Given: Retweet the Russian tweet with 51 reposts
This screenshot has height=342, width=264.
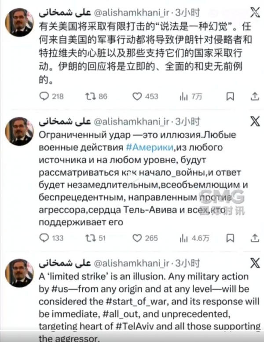Looking at the screenshot, I should click(x=90, y=238).
